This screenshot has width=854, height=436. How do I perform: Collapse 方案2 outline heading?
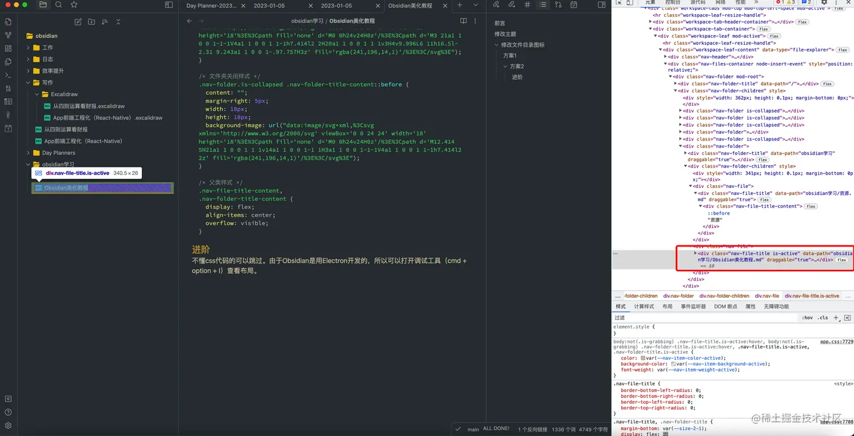506,66
